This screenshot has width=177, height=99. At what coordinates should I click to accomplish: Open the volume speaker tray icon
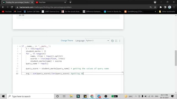pyautogui.click(x=152, y=96)
